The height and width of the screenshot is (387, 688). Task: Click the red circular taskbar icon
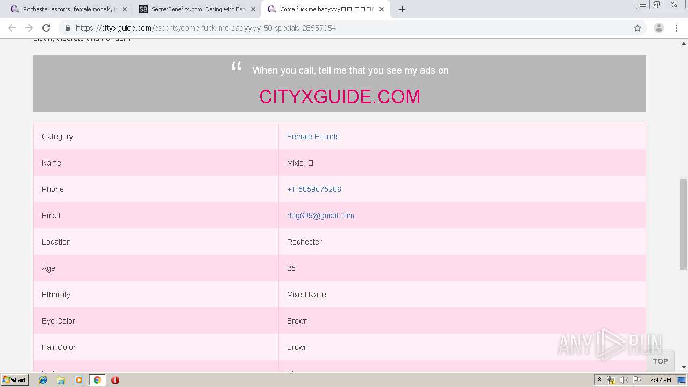point(115,380)
